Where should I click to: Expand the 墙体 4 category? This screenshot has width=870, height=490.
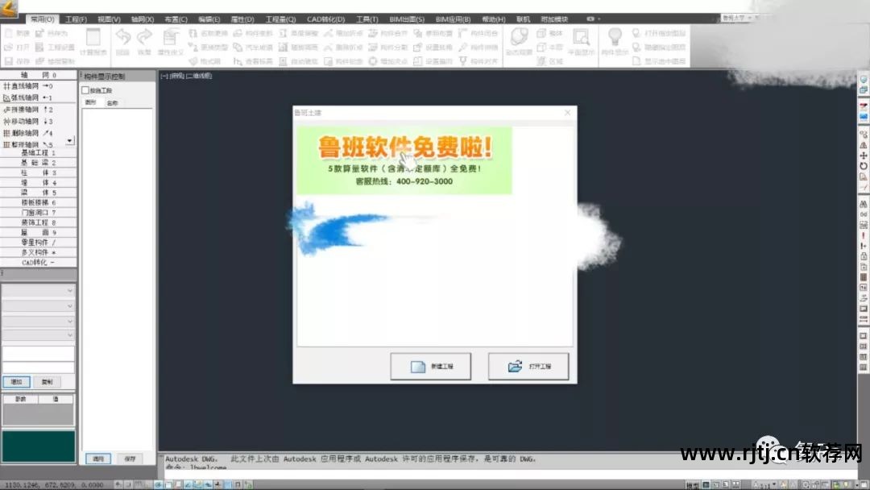(x=39, y=183)
